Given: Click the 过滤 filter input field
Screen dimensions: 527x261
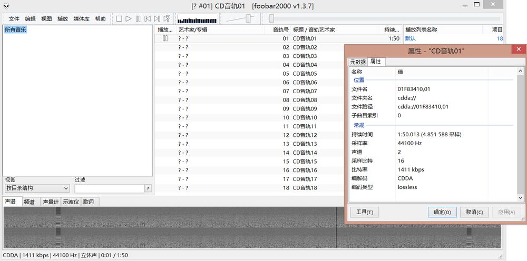Looking at the screenshot, I should 109,188.
